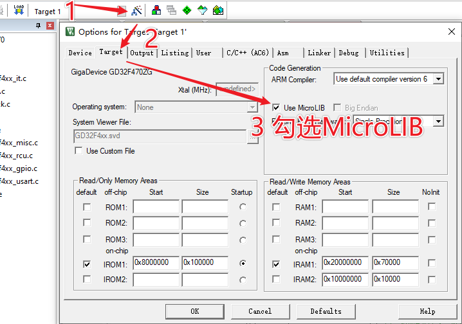
Task: Select the ROM1 Startup radio button
Action: tap(243, 207)
